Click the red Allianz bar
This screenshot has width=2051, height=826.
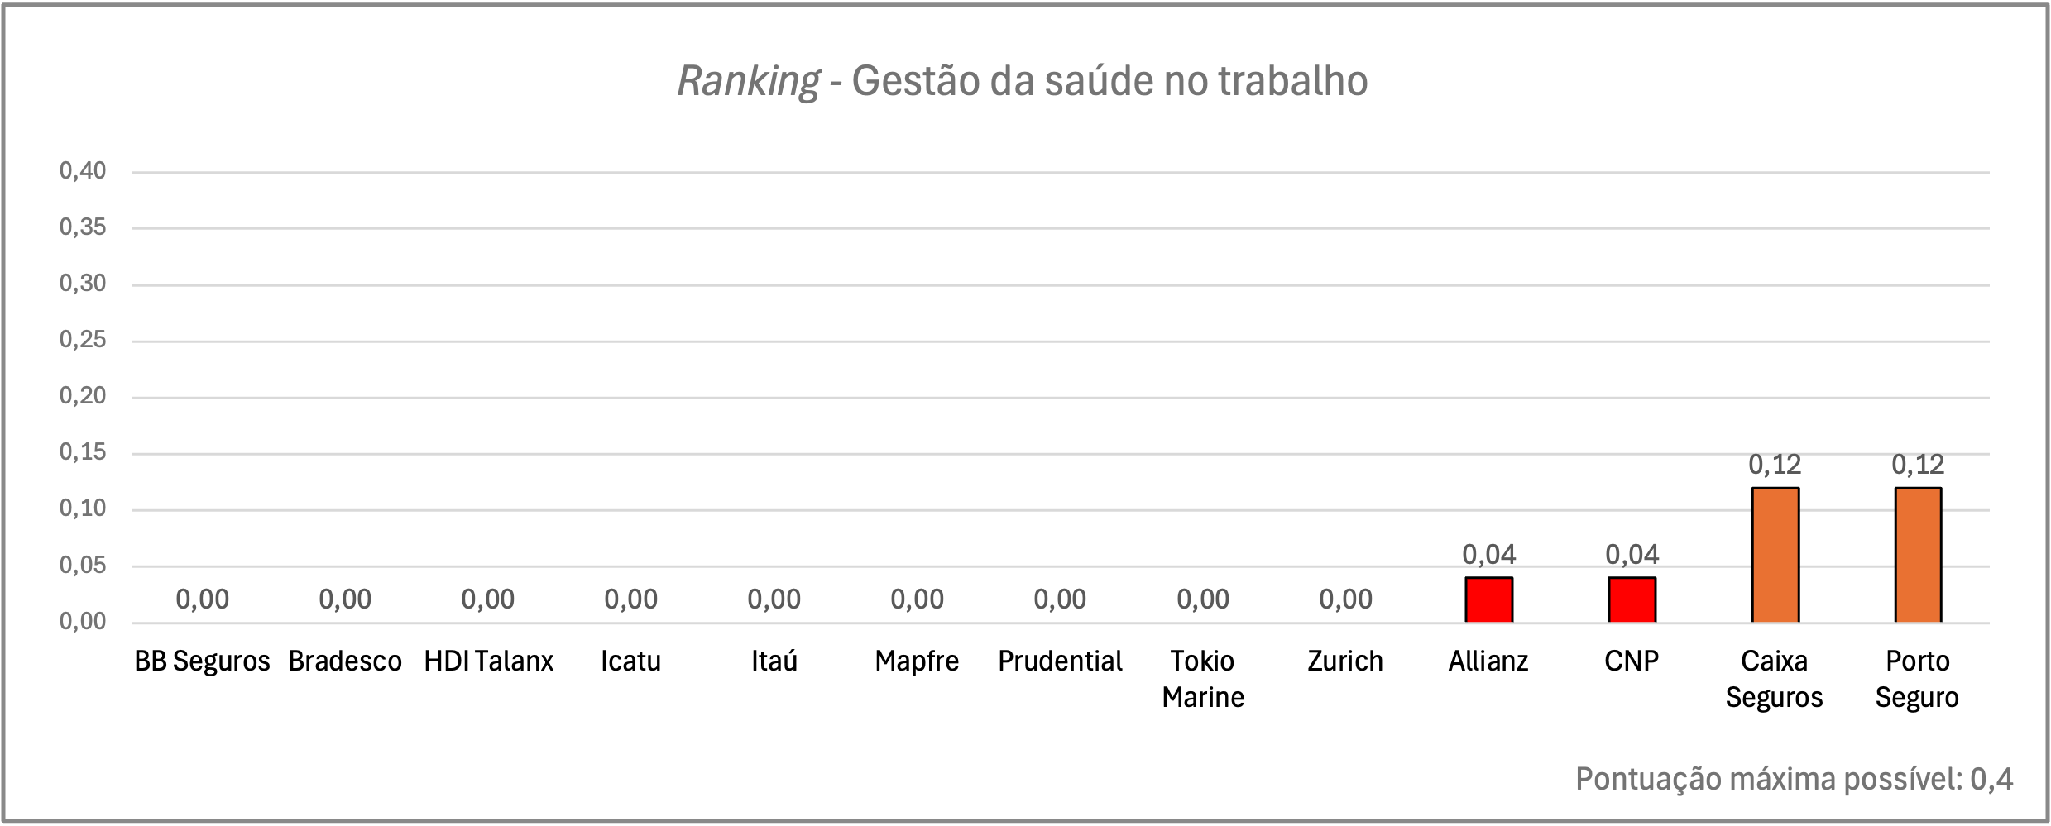tap(1488, 599)
